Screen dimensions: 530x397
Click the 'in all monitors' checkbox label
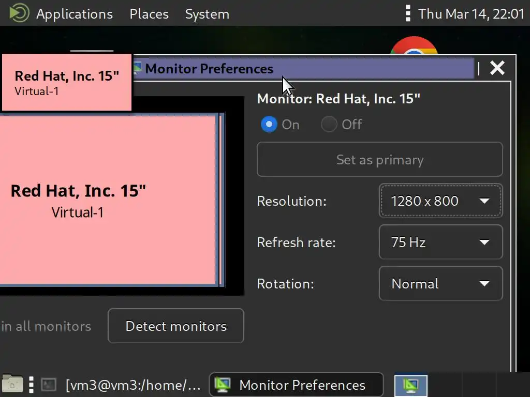tap(46, 327)
